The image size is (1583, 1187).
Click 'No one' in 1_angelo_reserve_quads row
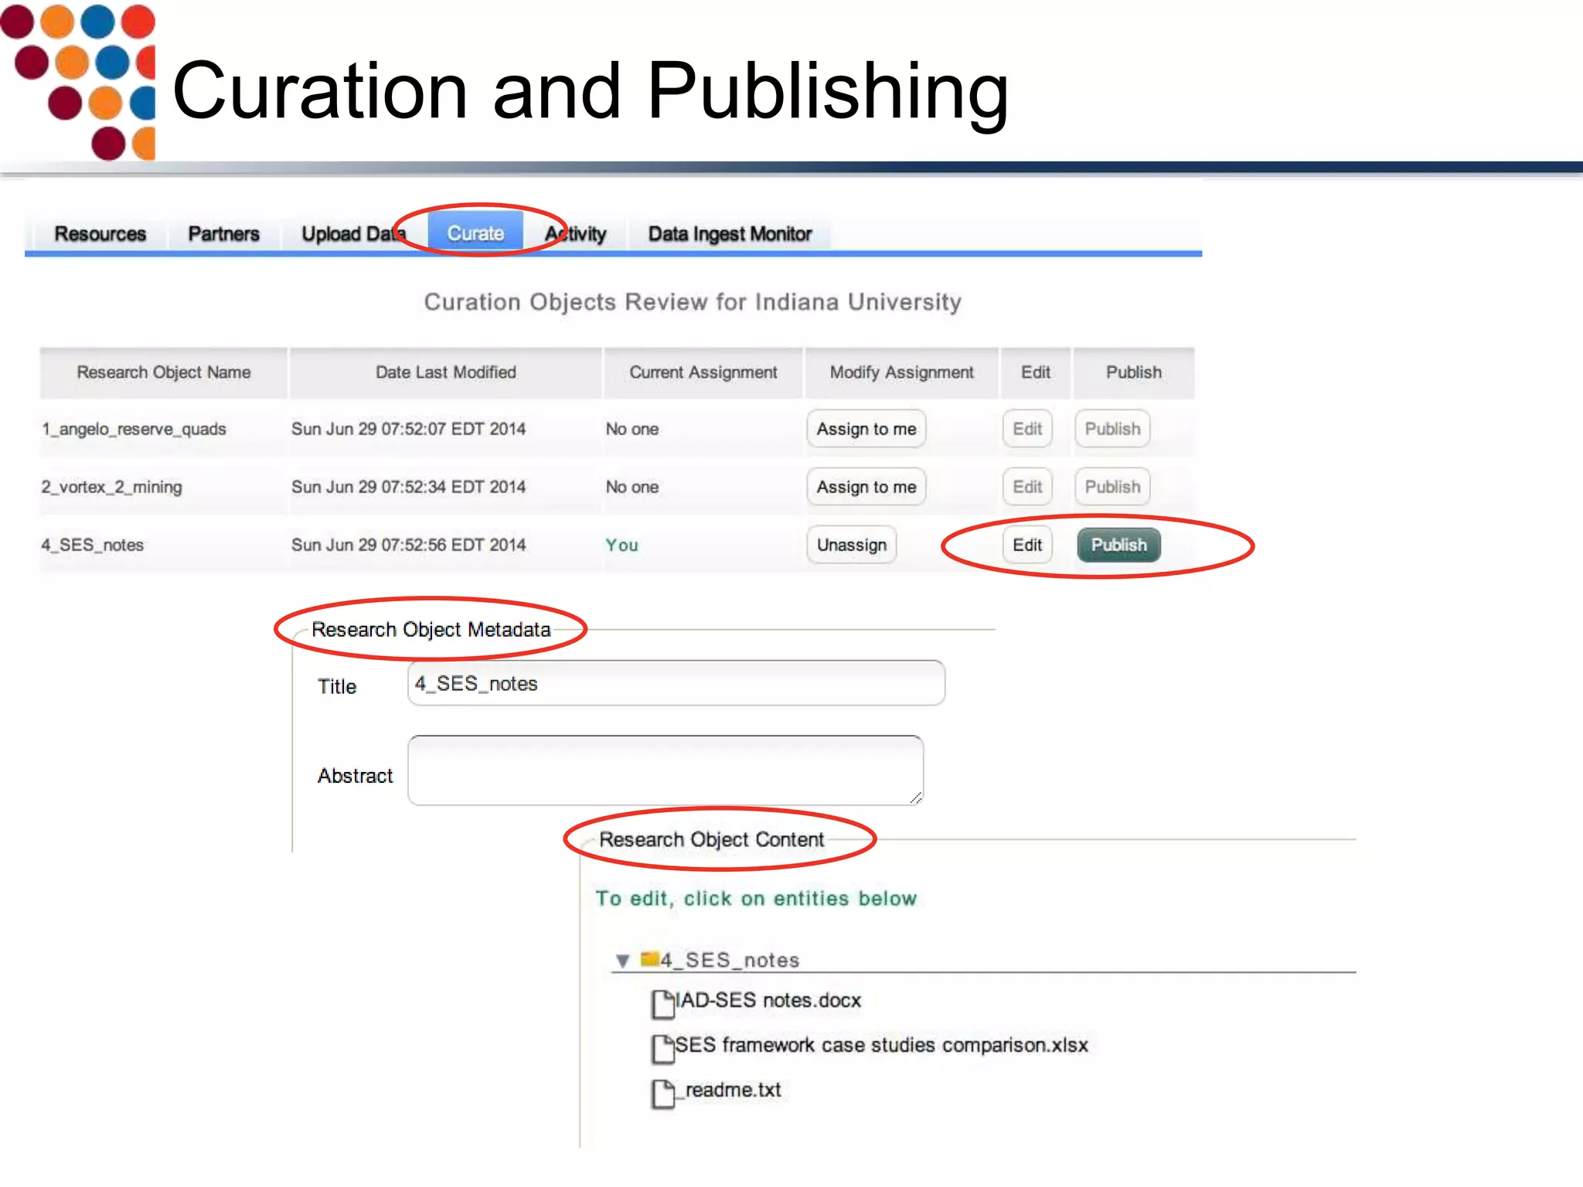point(632,429)
